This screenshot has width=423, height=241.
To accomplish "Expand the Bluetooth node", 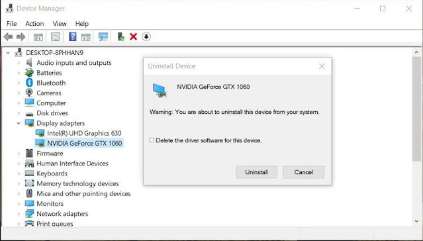I will (19, 83).
